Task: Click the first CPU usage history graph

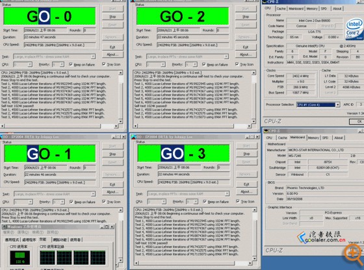Action: point(47,258)
